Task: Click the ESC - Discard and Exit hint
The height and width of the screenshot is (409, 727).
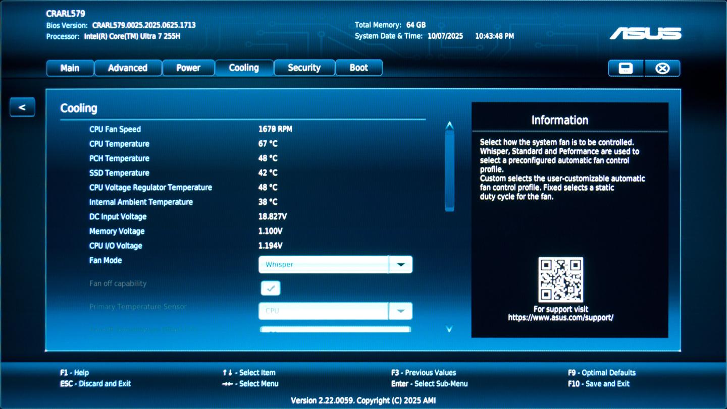Action: coord(95,384)
